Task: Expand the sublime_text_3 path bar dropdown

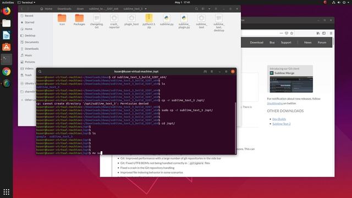Action: [146, 9]
